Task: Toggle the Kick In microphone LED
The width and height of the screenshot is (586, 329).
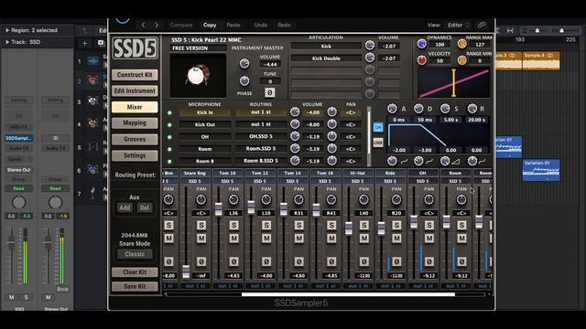Action: coord(169,112)
